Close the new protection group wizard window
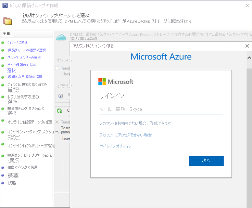 (247, 5)
